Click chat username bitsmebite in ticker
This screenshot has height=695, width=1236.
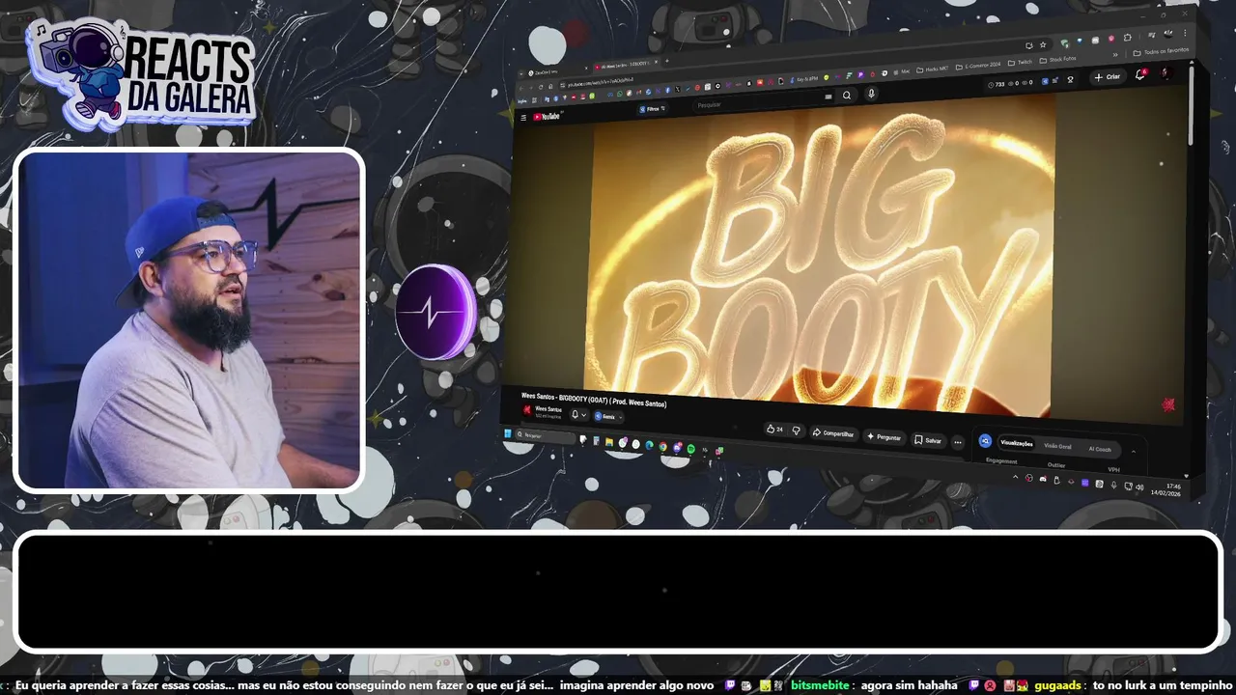820,685
